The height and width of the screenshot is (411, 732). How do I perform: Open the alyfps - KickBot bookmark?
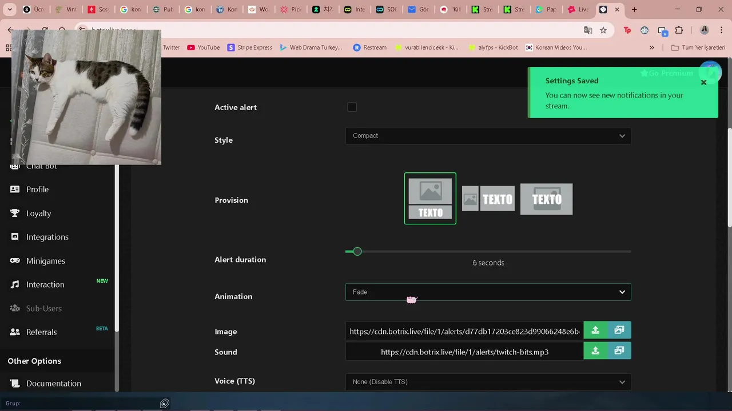click(493, 47)
